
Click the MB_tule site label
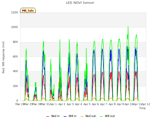click(28, 11)
